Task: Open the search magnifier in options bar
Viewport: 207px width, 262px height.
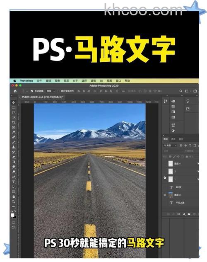Action: (x=181, y=91)
